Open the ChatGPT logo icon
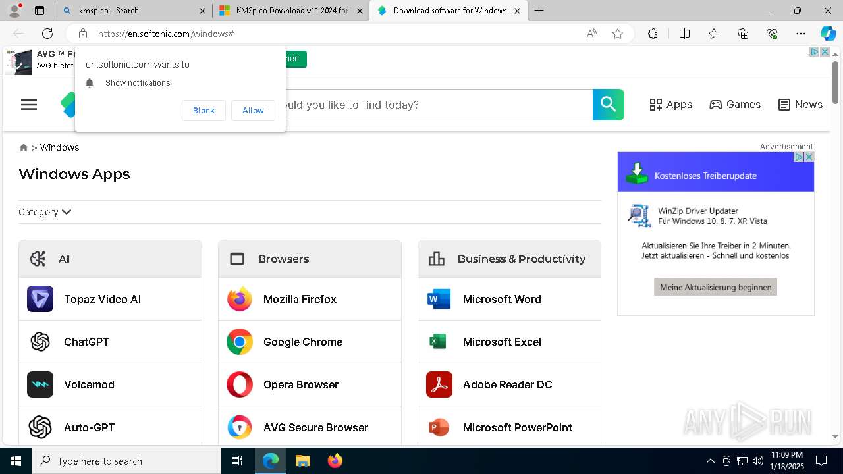Image resolution: width=843 pixels, height=474 pixels. tap(40, 342)
